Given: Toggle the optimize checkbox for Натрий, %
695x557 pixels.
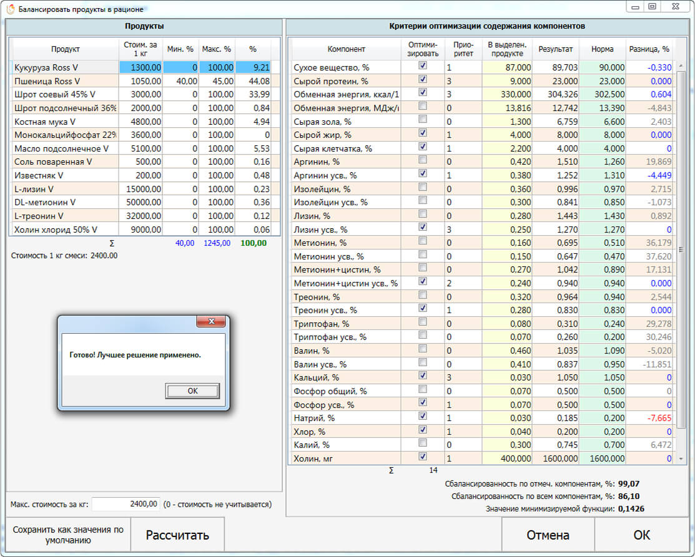Looking at the screenshot, I should [423, 416].
